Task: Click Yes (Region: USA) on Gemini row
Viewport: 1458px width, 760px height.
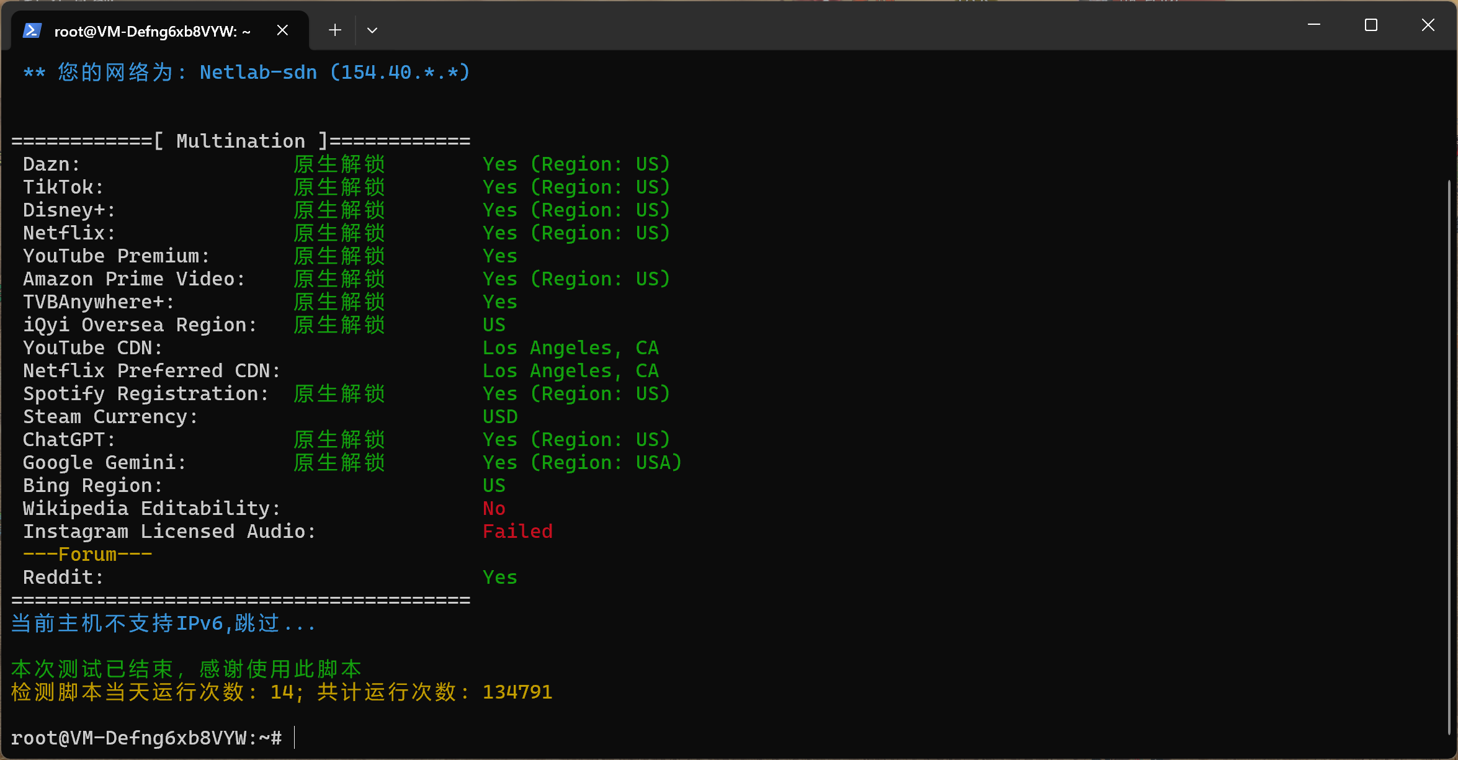Action: [583, 463]
